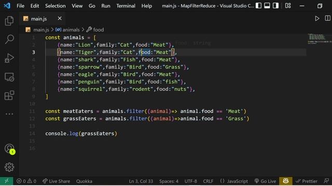Start Go Live server

(x=265, y=181)
